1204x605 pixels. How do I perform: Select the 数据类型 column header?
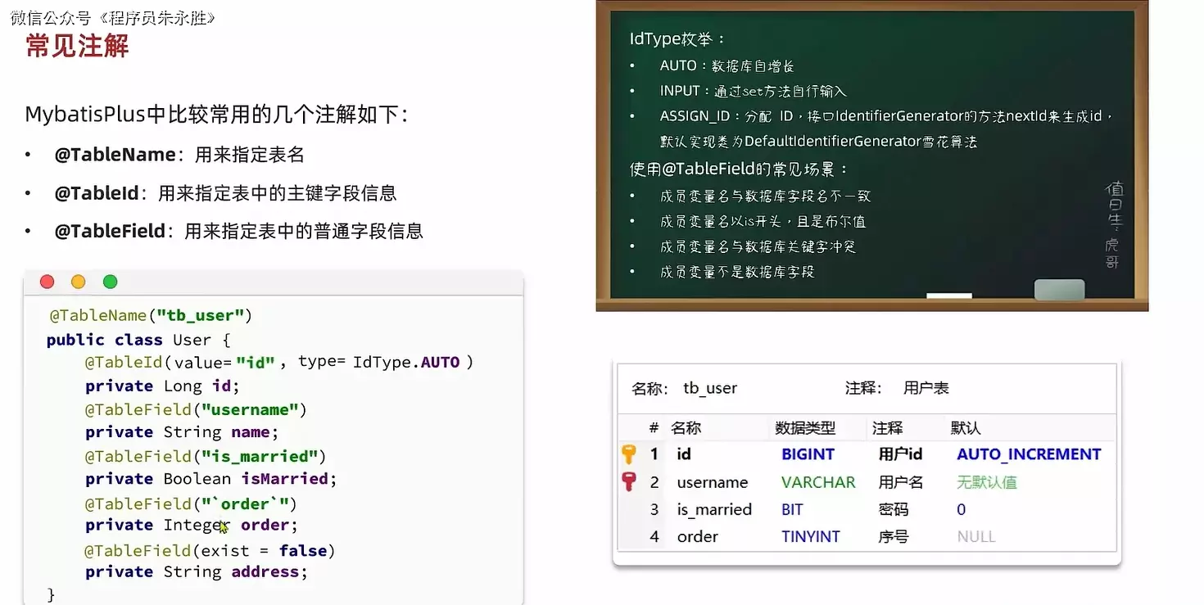(x=804, y=427)
